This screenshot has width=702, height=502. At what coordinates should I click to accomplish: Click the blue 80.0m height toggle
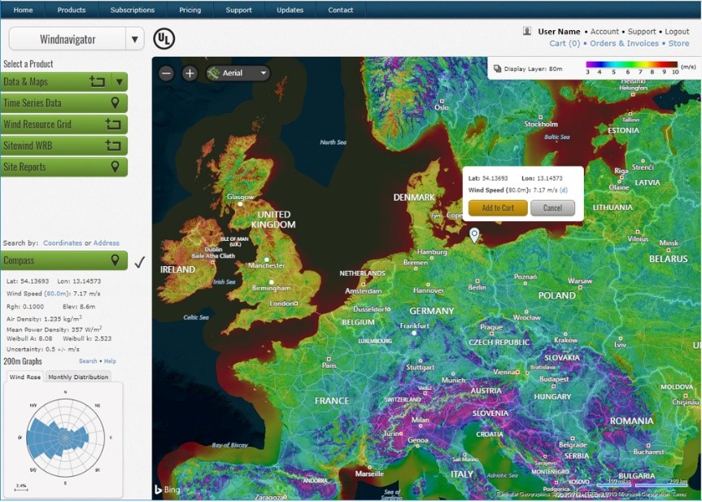pos(55,294)
